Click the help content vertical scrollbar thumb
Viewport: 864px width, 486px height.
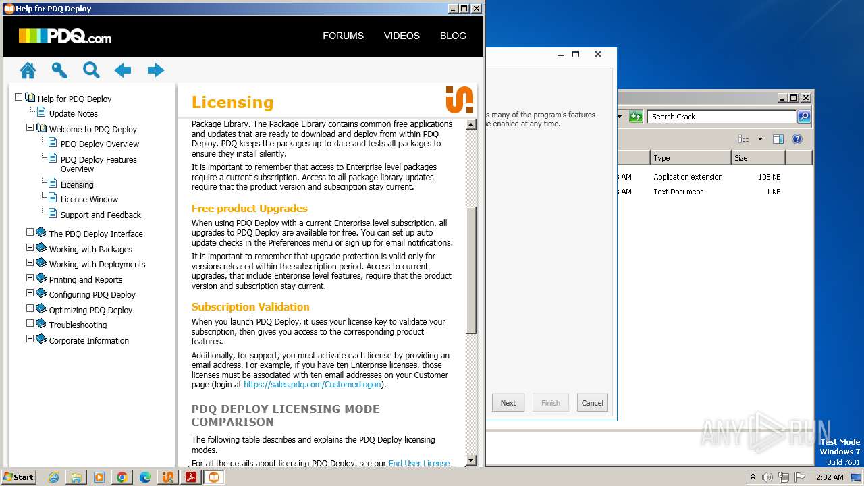471,270
